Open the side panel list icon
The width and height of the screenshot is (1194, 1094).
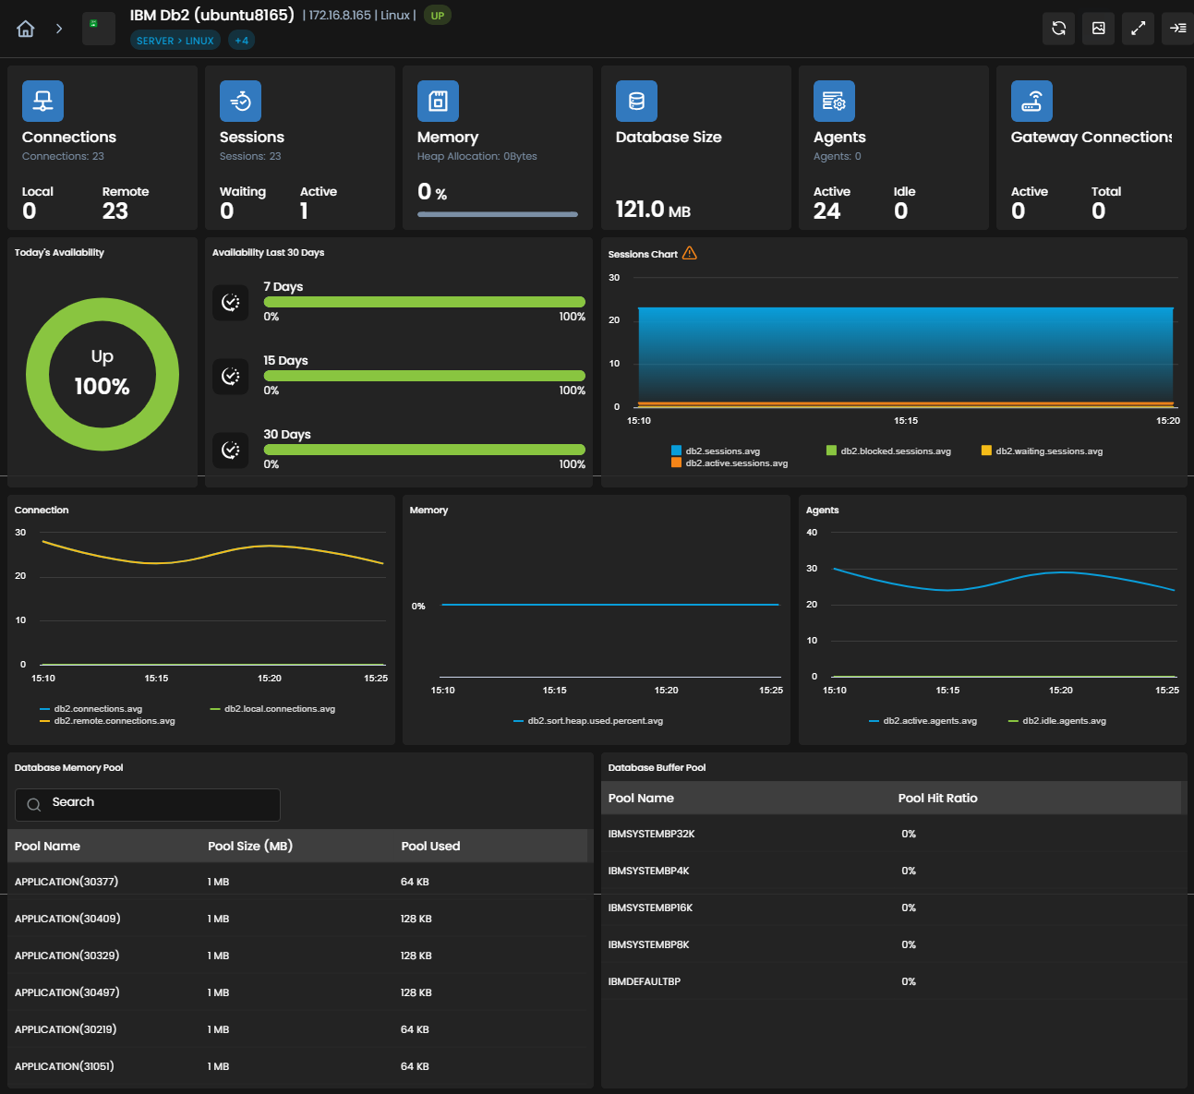coord(1178,29)
